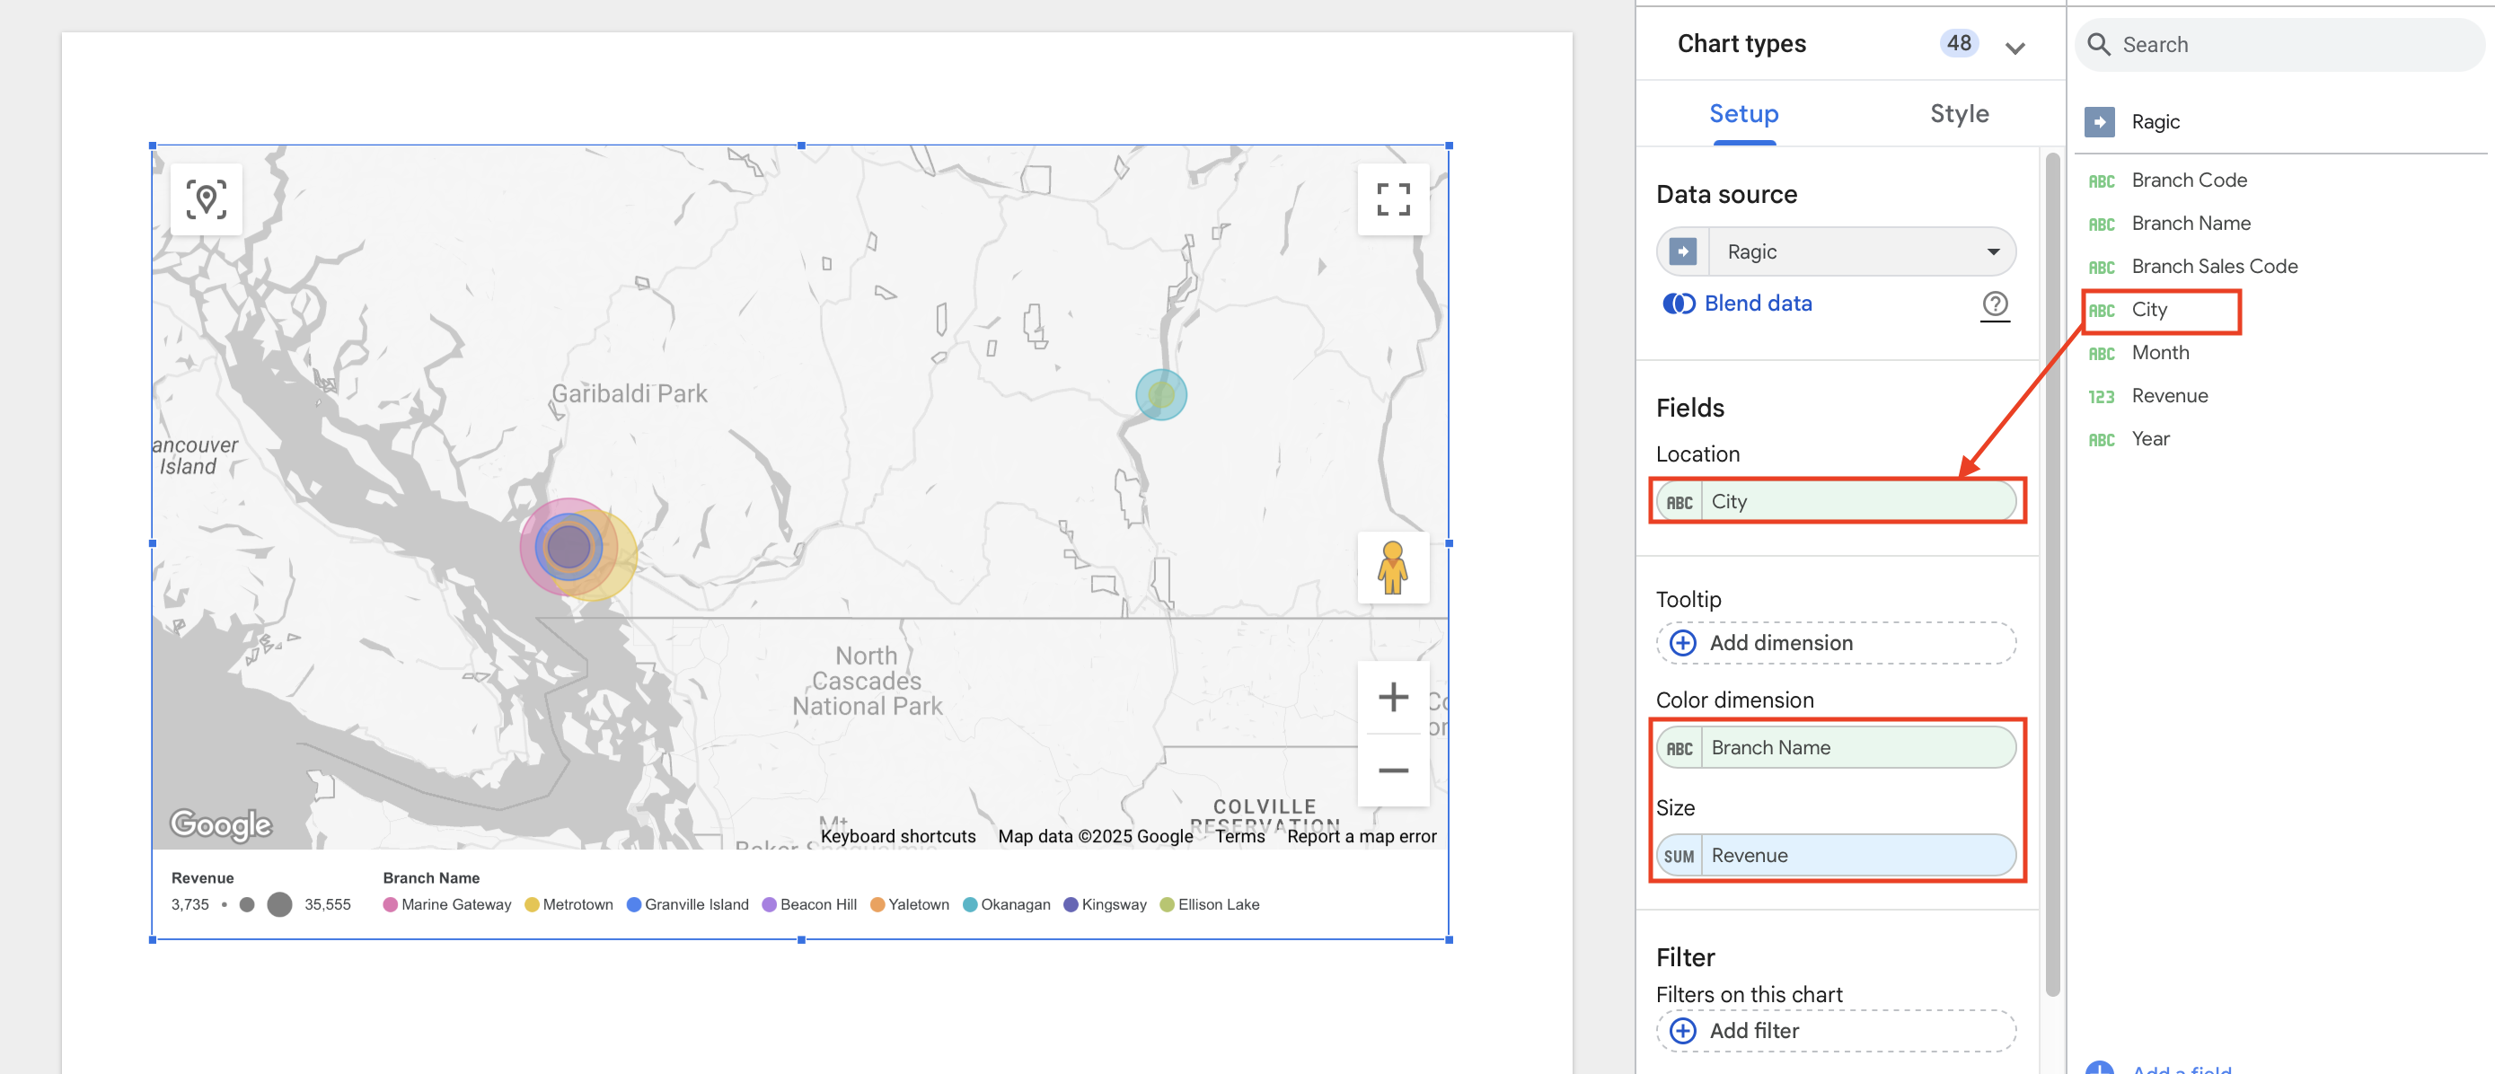Click the Ragic data source icon in Setup
The width and height of the screenshot is (2495, 1074).
1683,251
